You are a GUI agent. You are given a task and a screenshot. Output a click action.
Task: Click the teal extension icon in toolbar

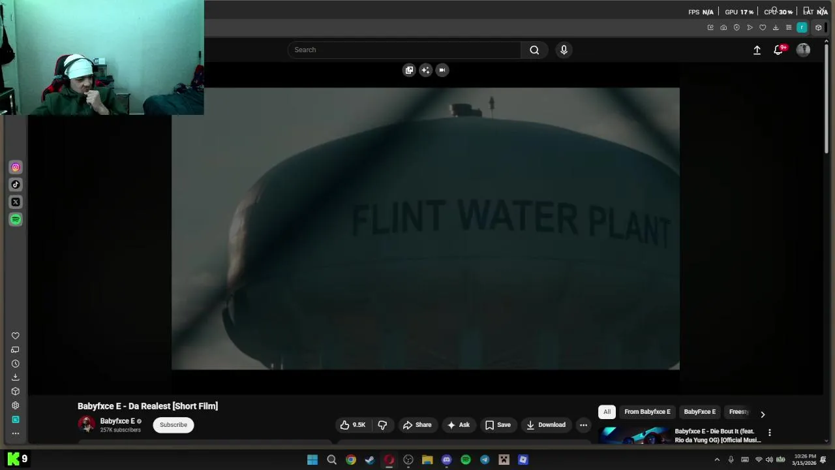coord(802,27)
